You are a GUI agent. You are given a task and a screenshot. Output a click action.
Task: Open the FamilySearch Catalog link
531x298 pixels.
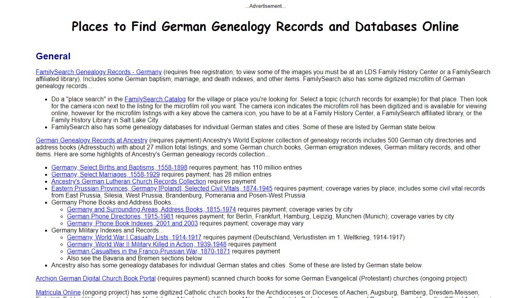point(155,99)
